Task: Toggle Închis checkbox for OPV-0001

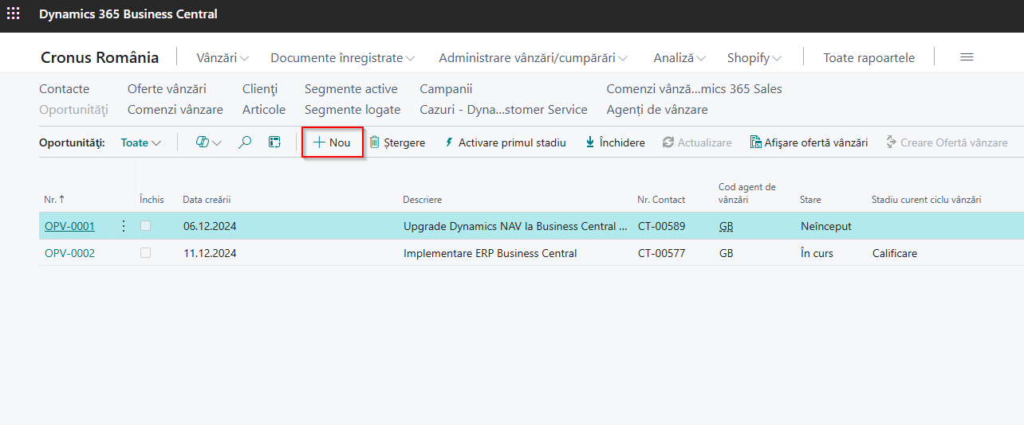Action: pos(145,226)
